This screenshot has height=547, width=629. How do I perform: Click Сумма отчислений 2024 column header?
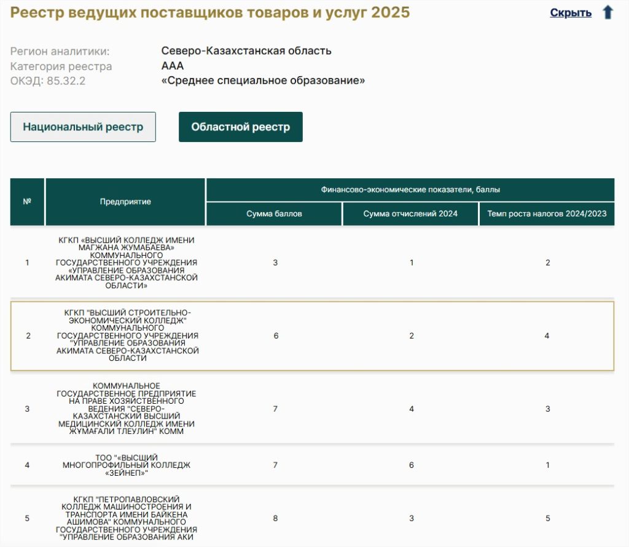pos(410,214)
